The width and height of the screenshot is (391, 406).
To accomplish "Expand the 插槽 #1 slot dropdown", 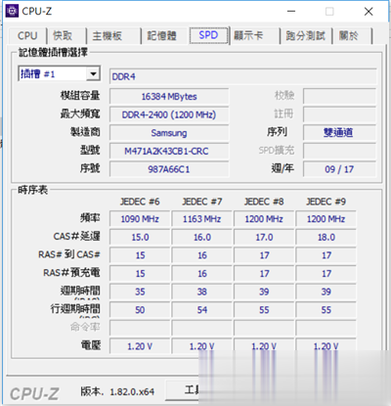I will click(93, 74).
